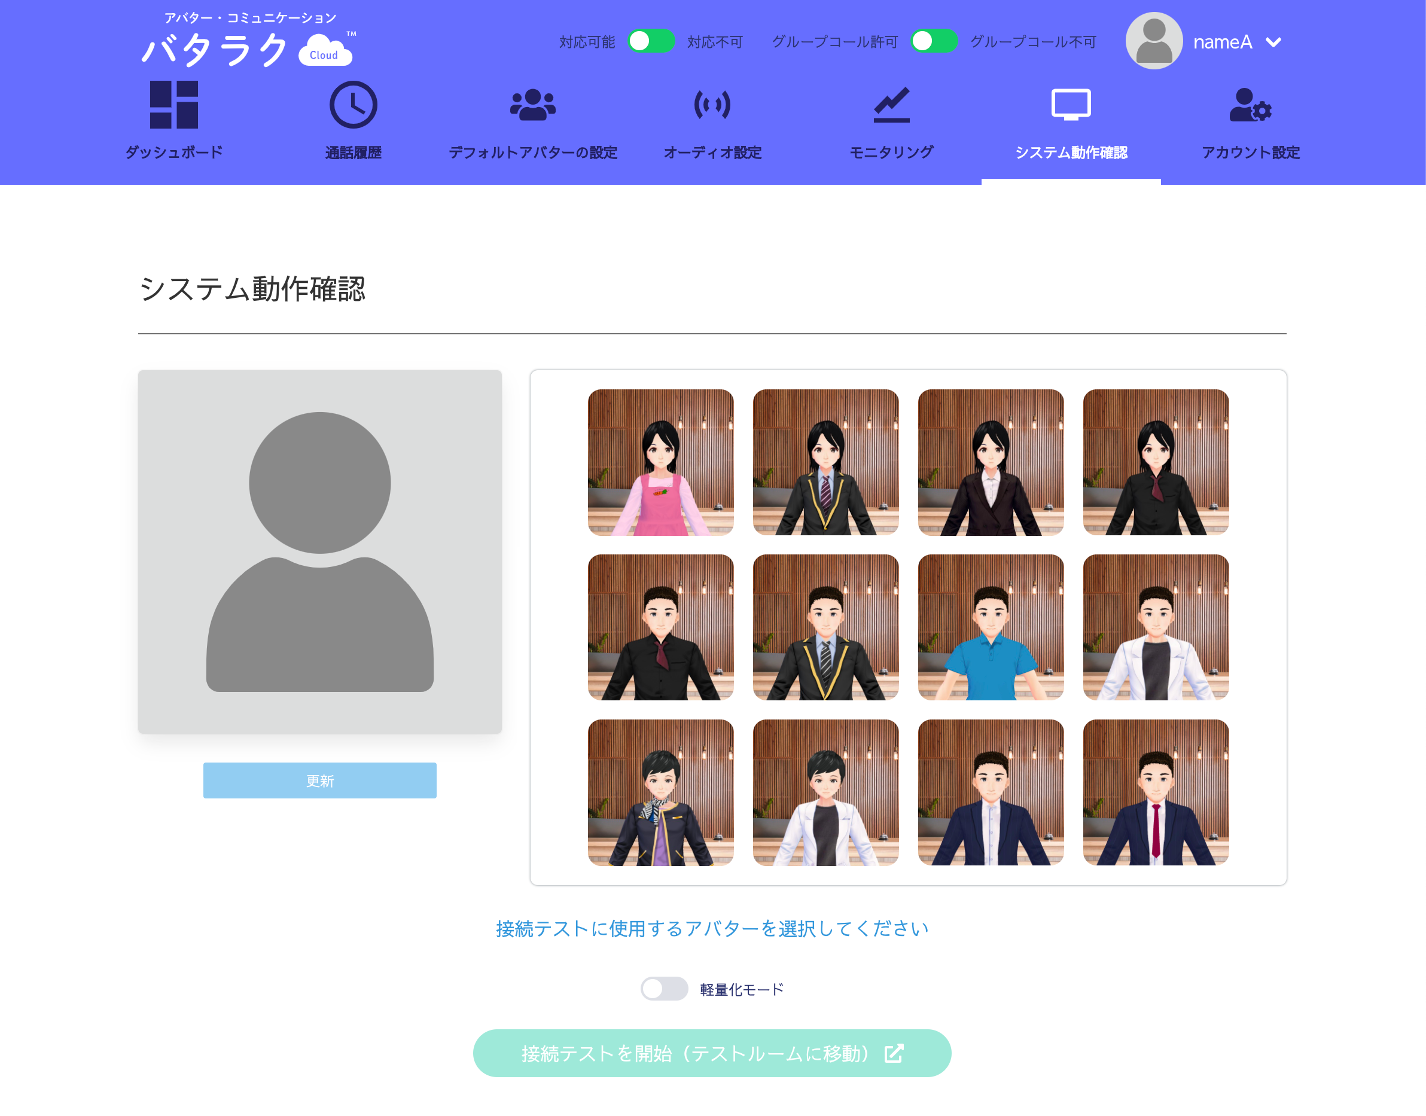Image resolution: width=1426 pixels, height=1116 pixels.
Task: Open account settings user-gear icon
Action: coord(1250,105)
